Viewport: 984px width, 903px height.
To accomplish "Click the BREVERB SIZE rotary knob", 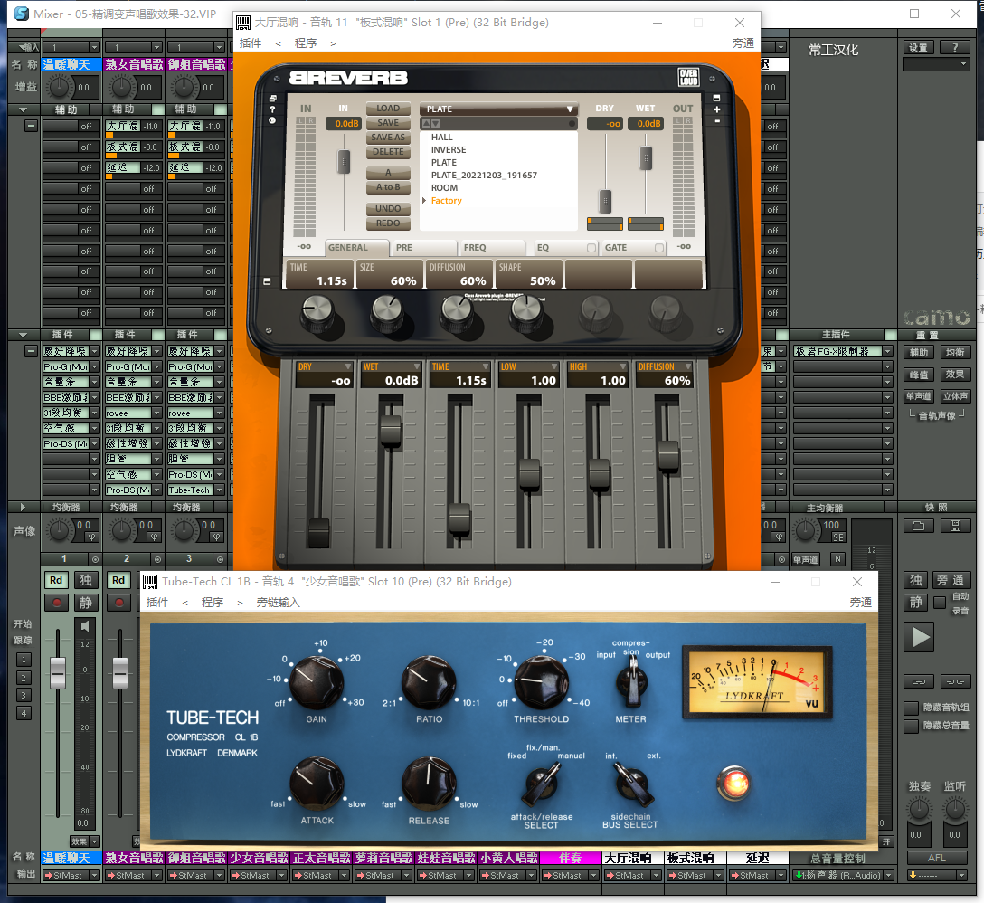I will (x=387, y=311).
